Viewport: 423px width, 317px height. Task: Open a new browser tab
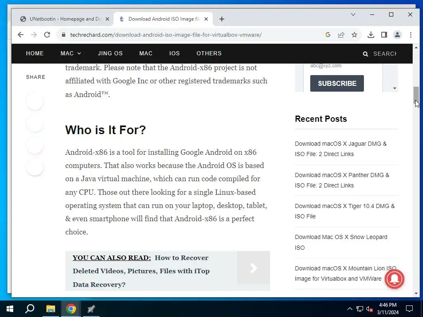(x=222, y=19)
